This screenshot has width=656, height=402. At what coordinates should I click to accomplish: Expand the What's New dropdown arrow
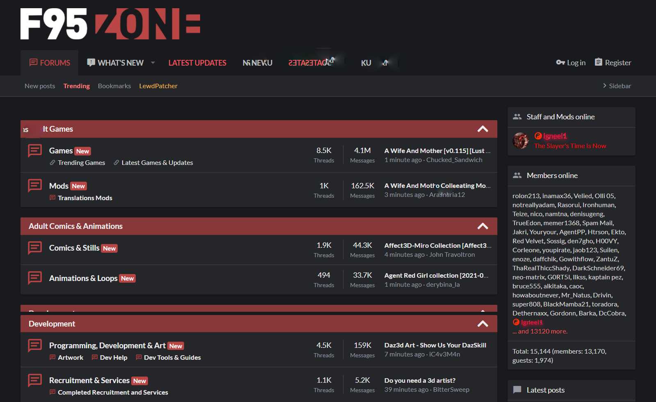[x=153, y=63]
